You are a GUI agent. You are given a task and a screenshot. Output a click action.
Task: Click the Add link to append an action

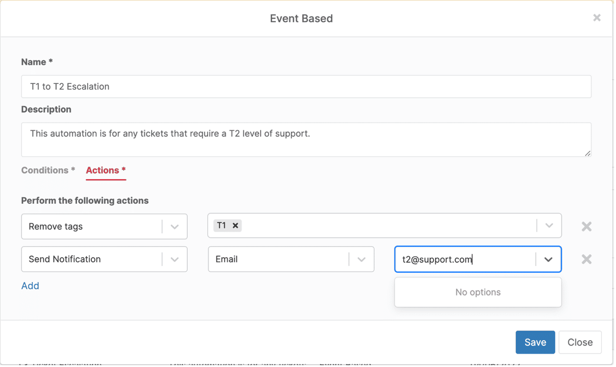(x=30, y=286)
